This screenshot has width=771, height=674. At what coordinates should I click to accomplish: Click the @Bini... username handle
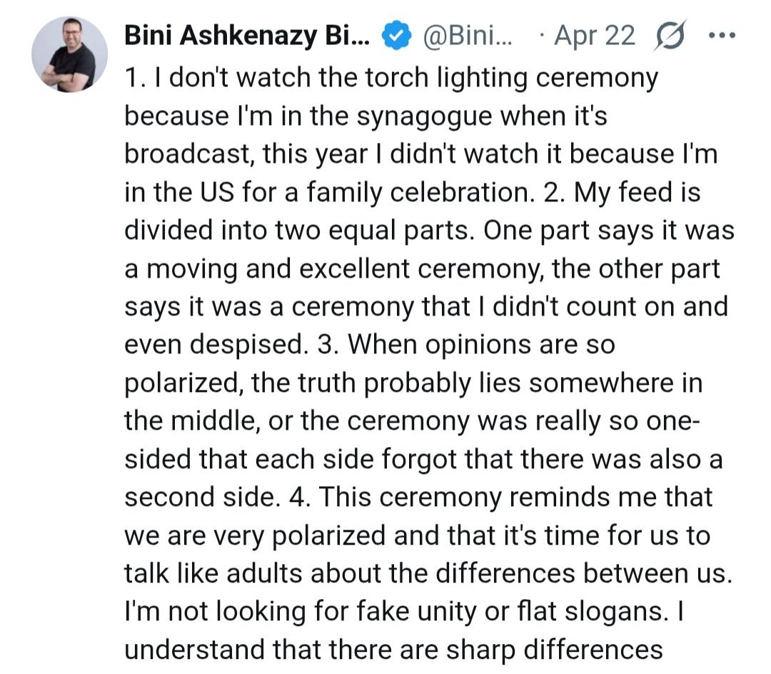[x=468, y=36]
